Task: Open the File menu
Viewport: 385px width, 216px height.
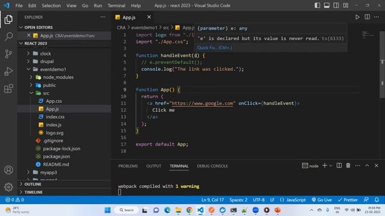Action: pyautogui.click(x=19, y=5)
